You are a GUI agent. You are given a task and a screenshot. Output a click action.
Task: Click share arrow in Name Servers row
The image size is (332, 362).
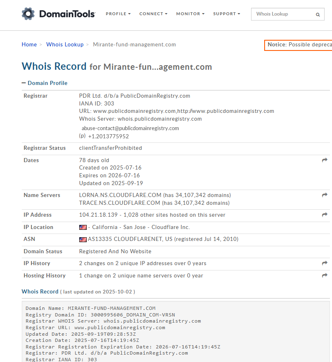(x=325, y=195)
